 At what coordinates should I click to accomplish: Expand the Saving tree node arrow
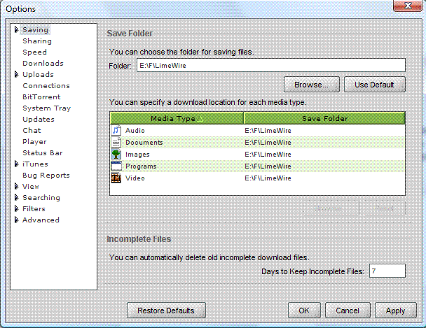click(16, 30)
